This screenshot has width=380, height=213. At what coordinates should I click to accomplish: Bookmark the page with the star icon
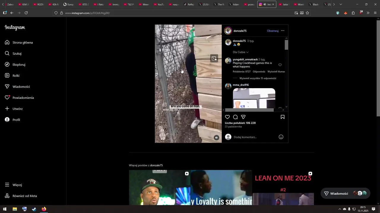[307, 13]
